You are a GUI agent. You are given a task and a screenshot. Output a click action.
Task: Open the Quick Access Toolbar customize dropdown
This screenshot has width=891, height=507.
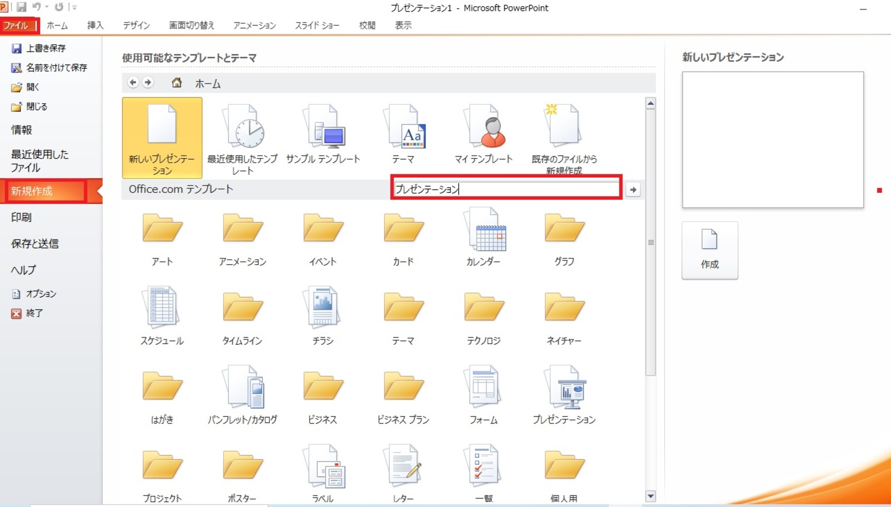[75, 7]
